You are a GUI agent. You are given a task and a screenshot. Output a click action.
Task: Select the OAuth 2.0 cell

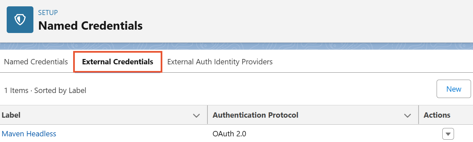(229, 134)
